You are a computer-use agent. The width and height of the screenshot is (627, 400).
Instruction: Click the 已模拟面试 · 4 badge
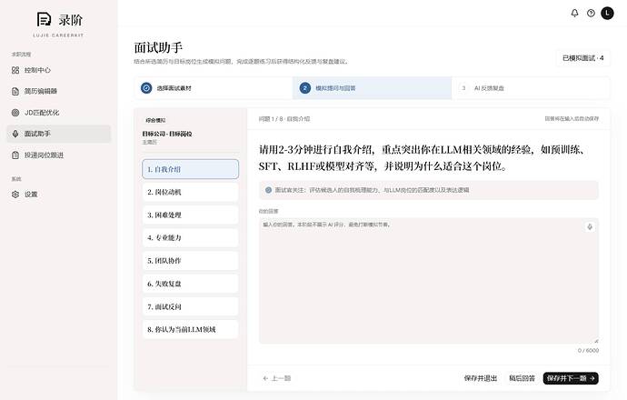coord(583,58)
